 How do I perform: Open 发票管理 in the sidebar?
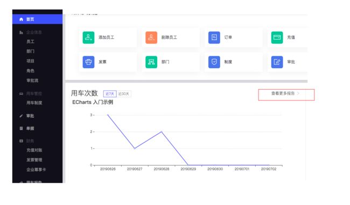point(34,160)
